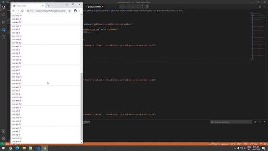
Task: Open the Windows Start menu
Action: pyautogui.click(x=3, y=148)
